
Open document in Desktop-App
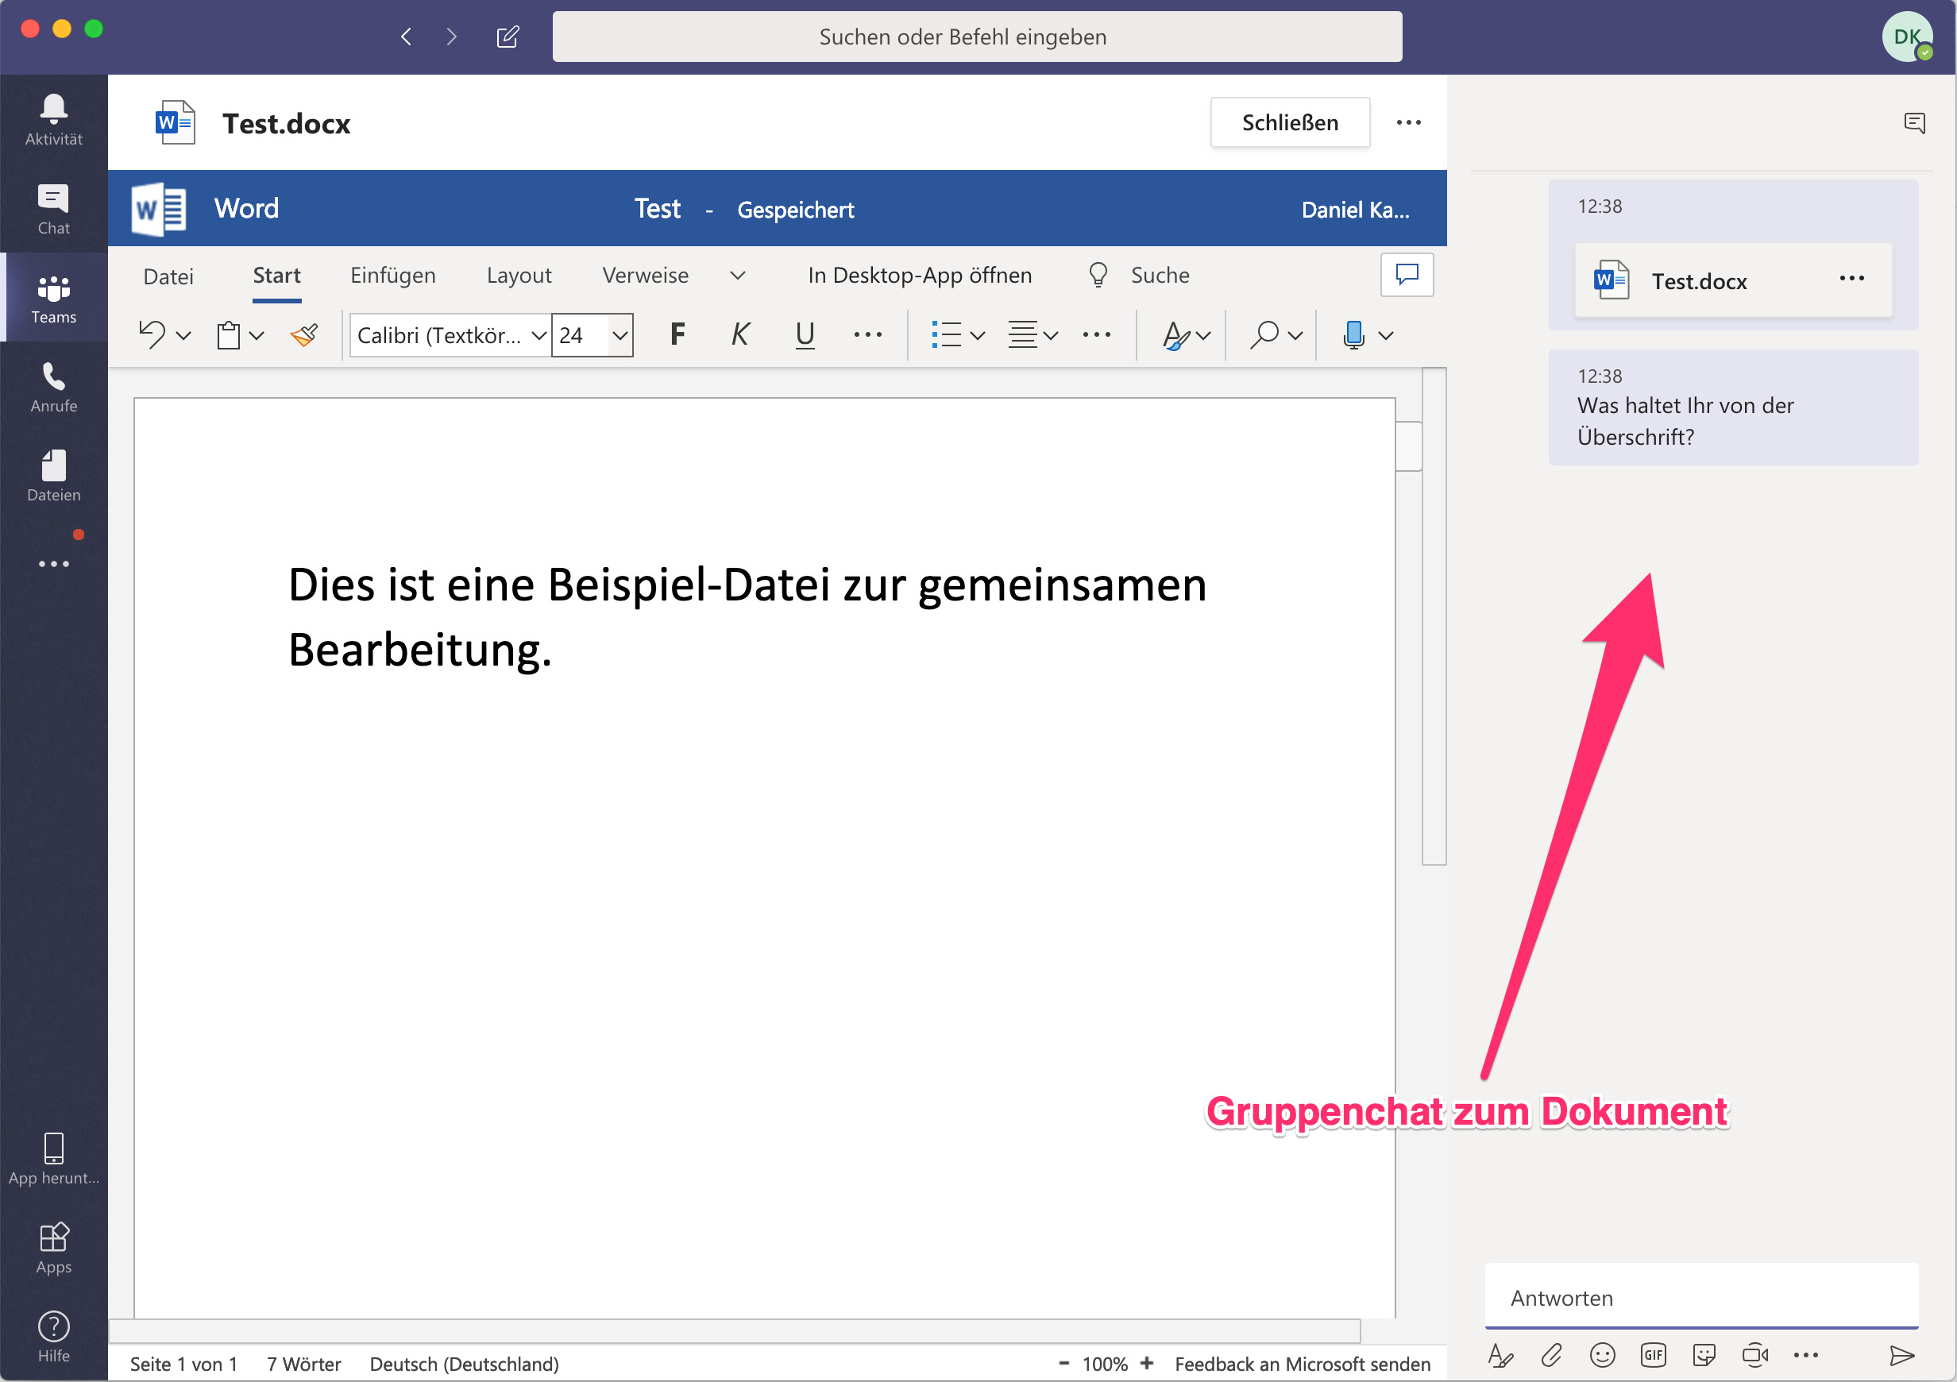point(919,275)
